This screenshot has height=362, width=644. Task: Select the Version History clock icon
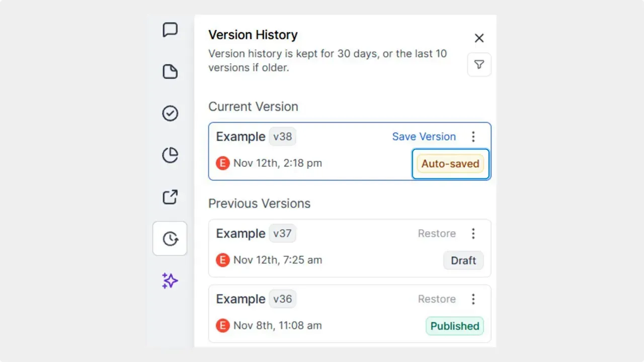pyautogui.click(x=170, y=238)
